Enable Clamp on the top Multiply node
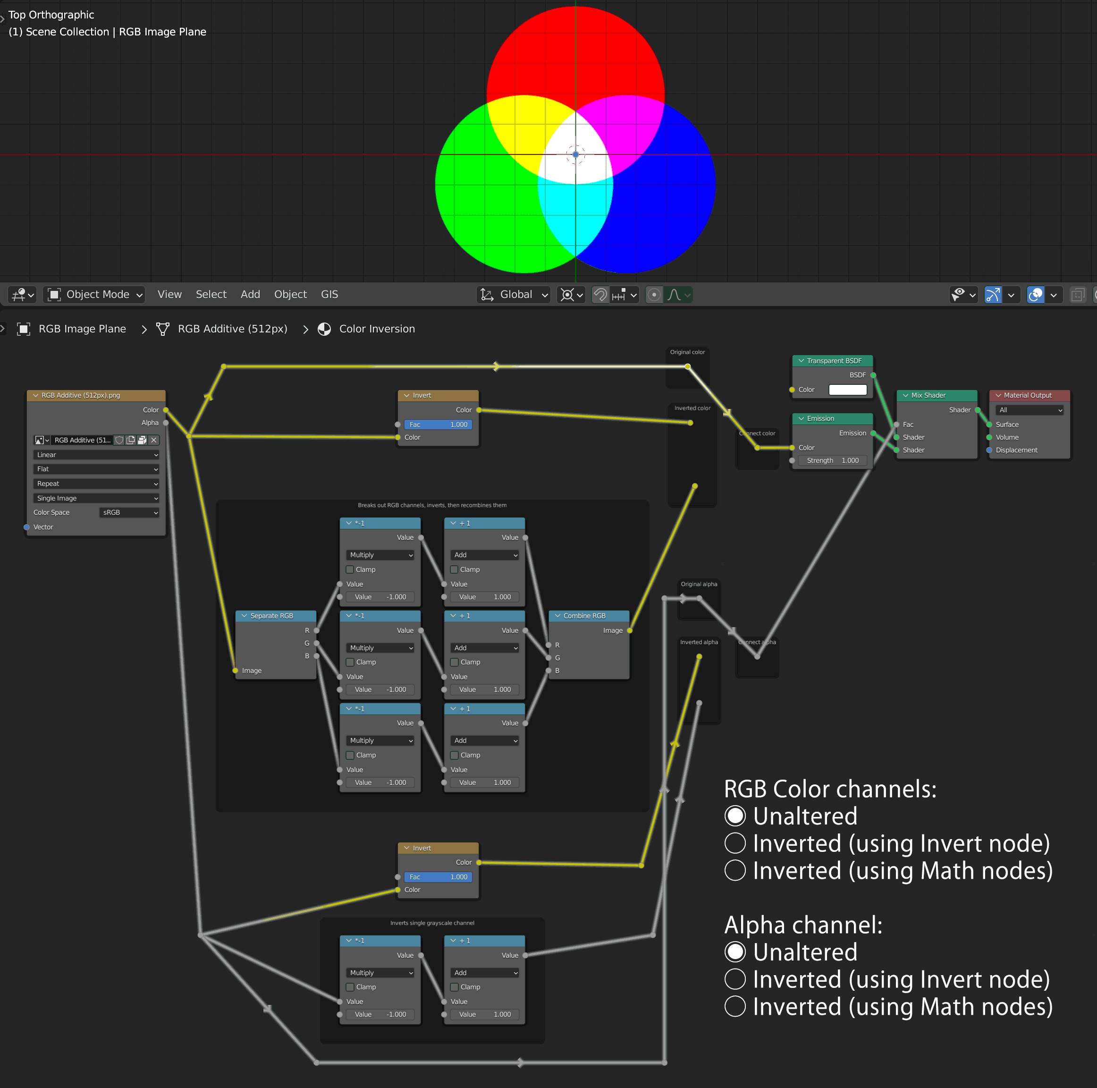This screenshot has width=1097, height=1088. pyautogui.click(x=350, y=569)
